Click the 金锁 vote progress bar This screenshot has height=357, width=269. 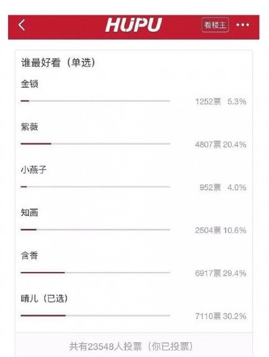95,101
